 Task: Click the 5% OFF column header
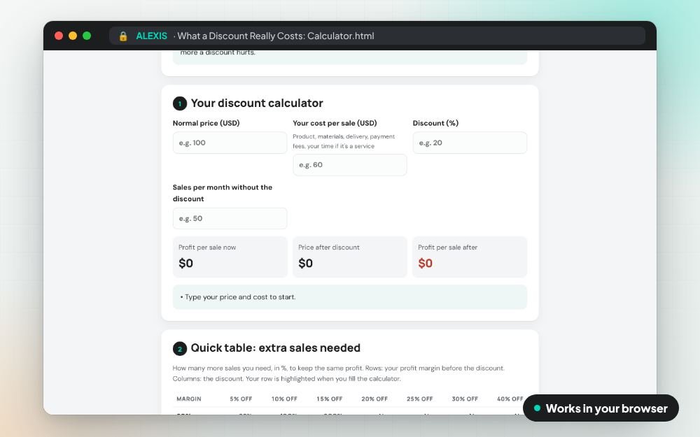click(x=241, y=399)
